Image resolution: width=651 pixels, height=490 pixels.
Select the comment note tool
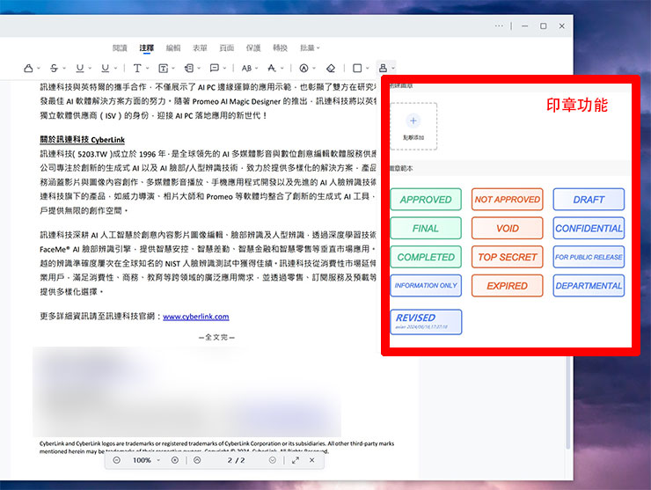click(x=215, y=68)
